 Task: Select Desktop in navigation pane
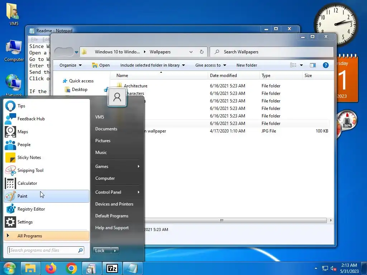[77, 90]
